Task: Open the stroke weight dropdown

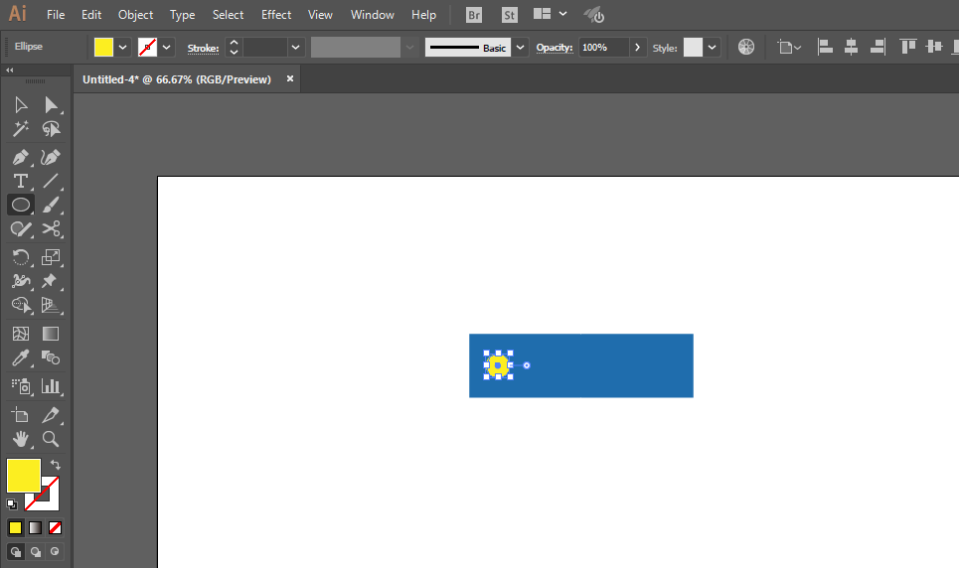Action: point(295,48)
